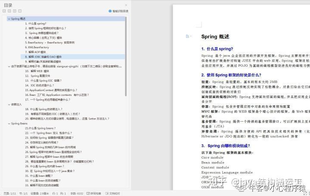Select outline entry 21. 什么是 Spring beans
Screen dimensions: 310x196
(40, 128)
